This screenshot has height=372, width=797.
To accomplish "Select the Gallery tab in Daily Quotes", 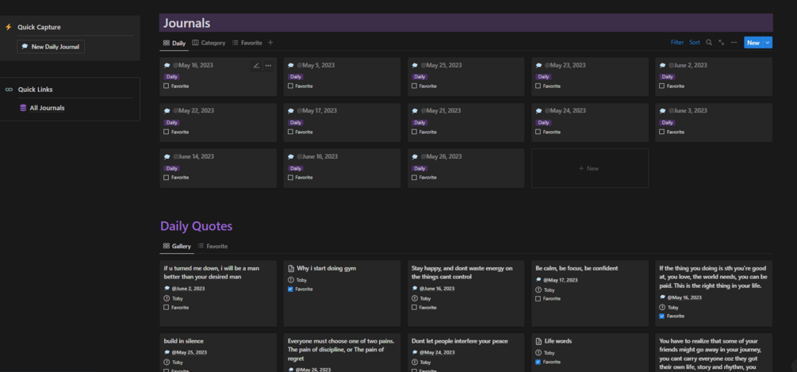I will [177, 246].
